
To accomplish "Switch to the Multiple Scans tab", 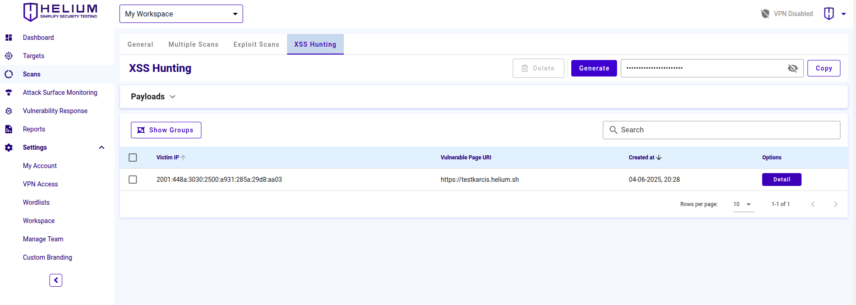I will click(194, 44).
